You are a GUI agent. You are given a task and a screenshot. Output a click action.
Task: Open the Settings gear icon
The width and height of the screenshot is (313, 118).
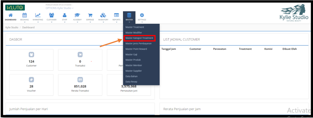(142, 15)
